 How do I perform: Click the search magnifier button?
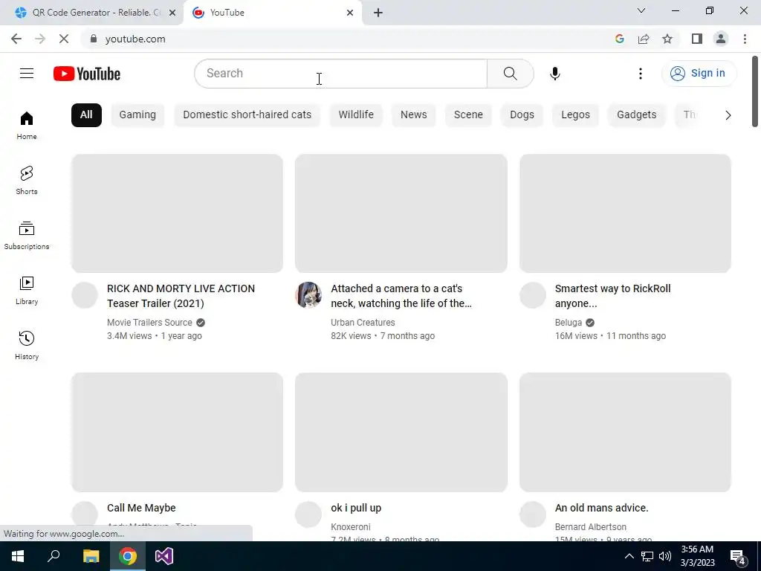(510, 74)
